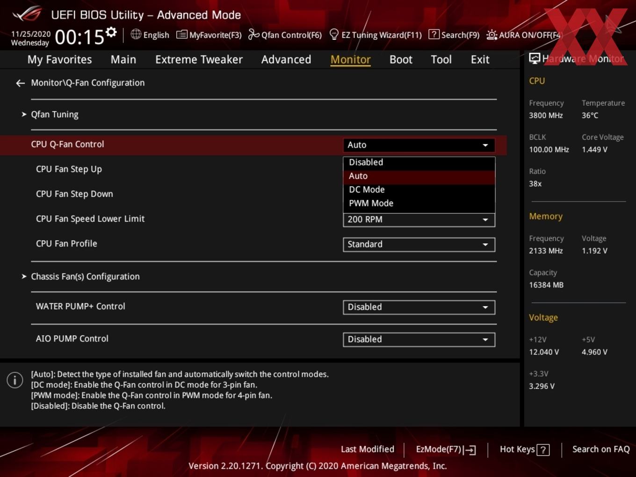
Task: Click the Qfan Control fan icon
Action: (x=253, y=35)
